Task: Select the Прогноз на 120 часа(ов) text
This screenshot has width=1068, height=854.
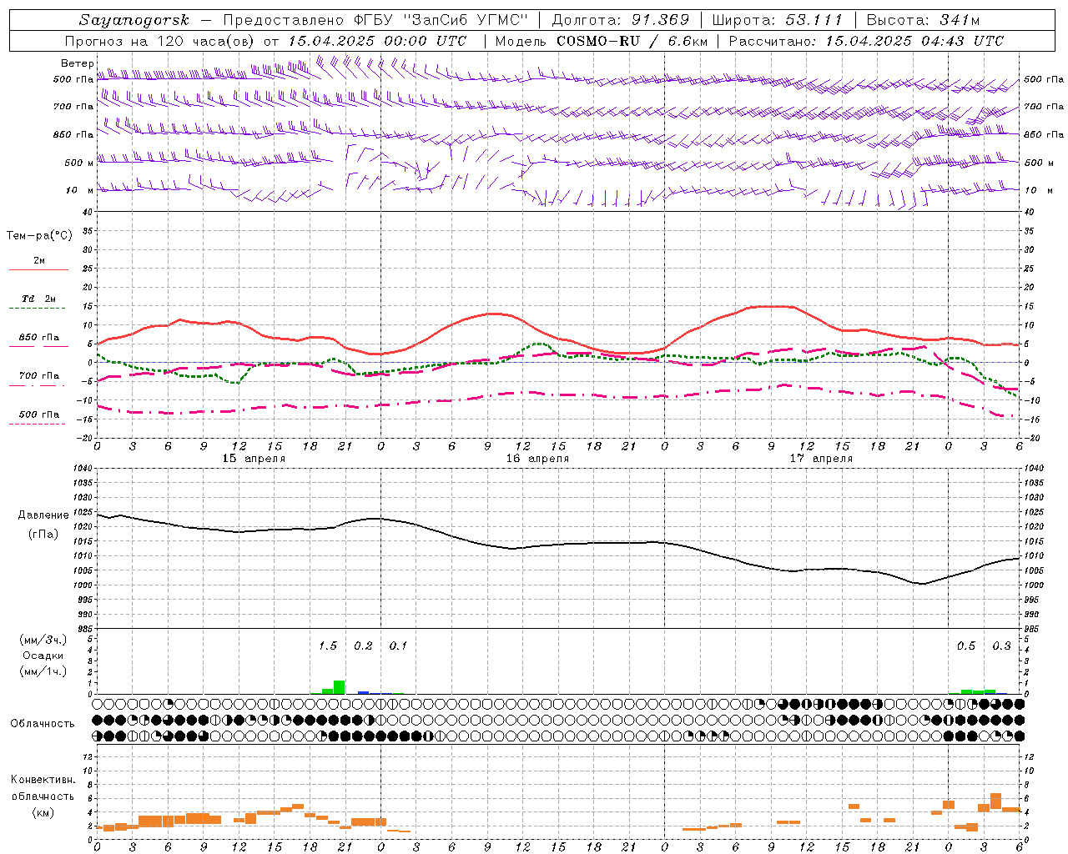Action: click(x=160, y=41)
